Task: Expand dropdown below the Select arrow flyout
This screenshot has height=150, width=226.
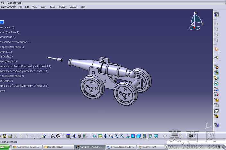Action: tap(219, 60)
